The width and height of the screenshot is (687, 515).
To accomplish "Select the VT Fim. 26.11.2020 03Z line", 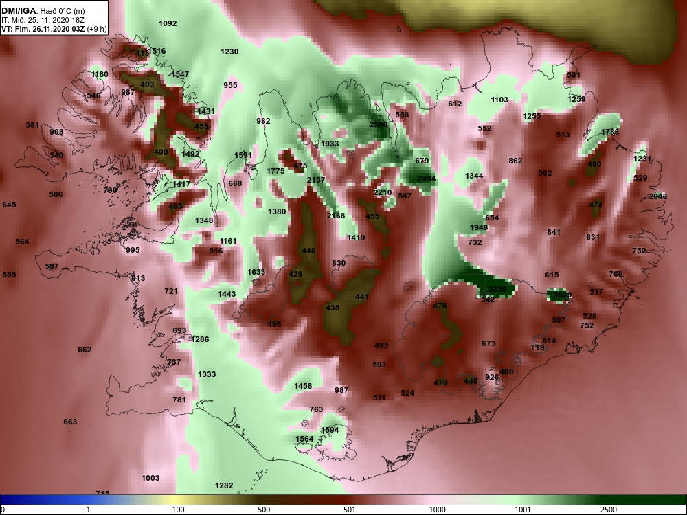I will (x=54, y=29).
